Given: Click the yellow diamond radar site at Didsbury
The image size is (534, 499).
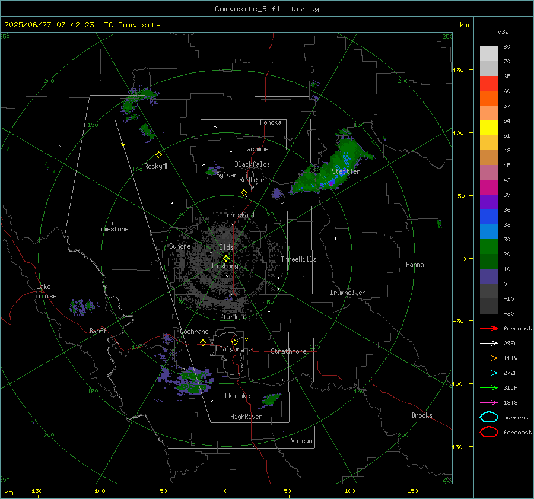Looking at the screenshot, I should (x=226, y=259).
